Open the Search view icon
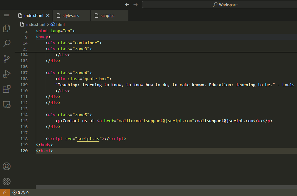Image resolution: width=297 pixels, height=196 pixels. point(6,44)
